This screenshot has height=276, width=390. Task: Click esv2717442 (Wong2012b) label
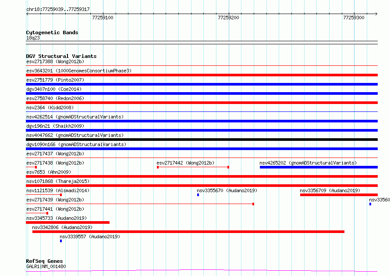pyautogui.click(x=185, y=163)
